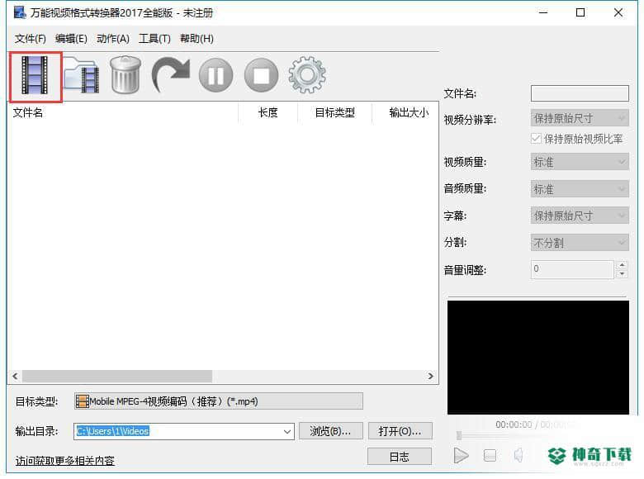Viewport: 644px width, 479px height.
Task: Minimize the converter window
Action: (543, 12)
